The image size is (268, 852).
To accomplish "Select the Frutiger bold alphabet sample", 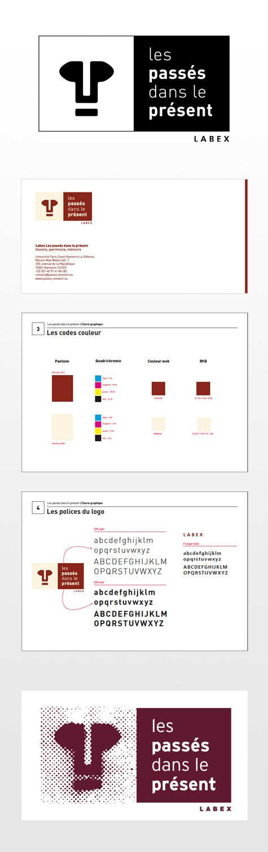I will [205, 563].
